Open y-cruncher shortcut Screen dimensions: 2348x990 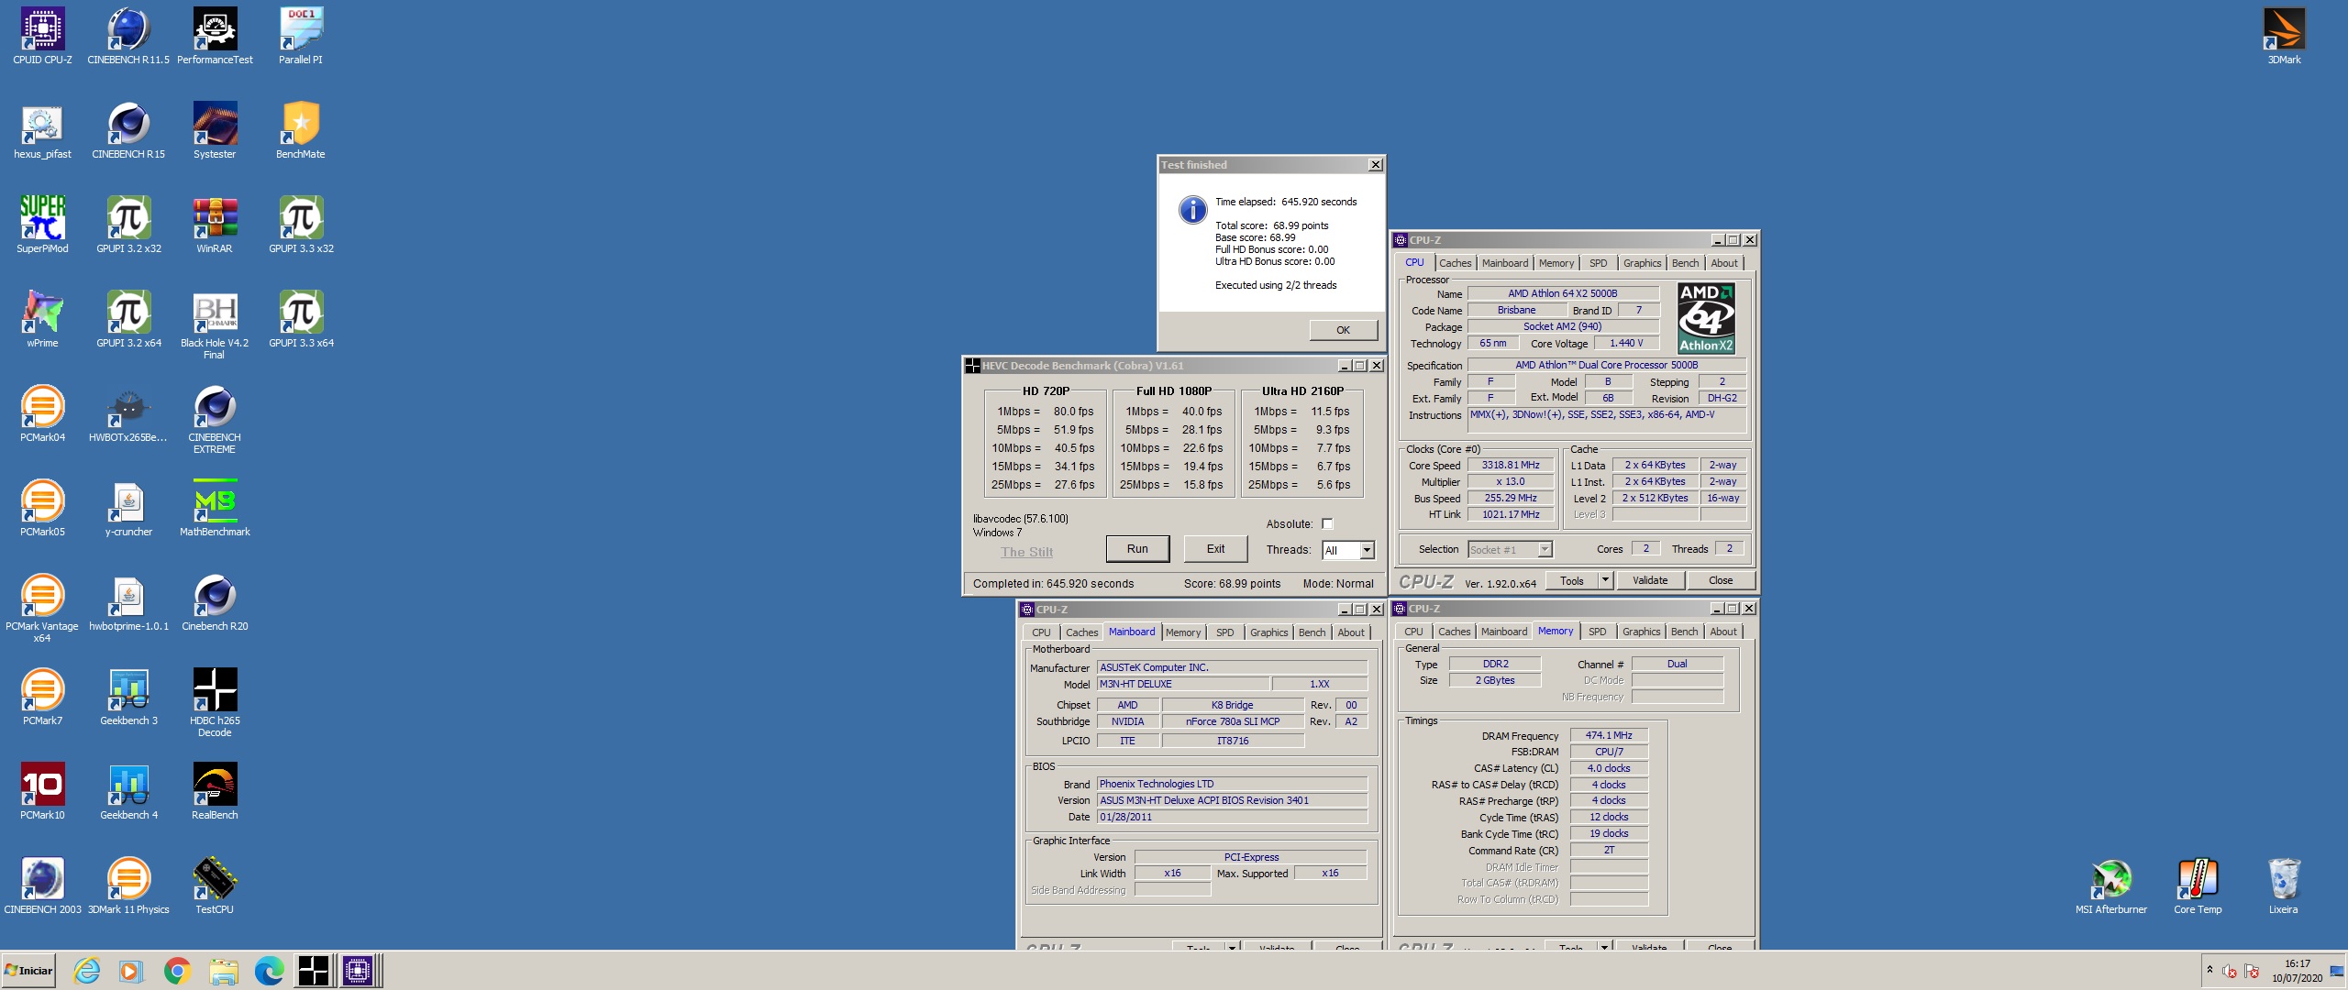[x=128, y=509]
